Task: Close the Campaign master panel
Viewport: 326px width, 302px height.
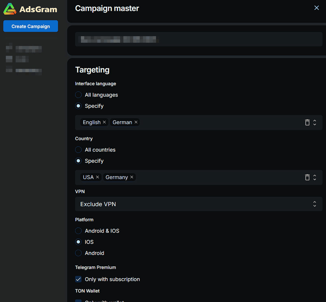Action: pyautogui.click(x=317, y=8)
